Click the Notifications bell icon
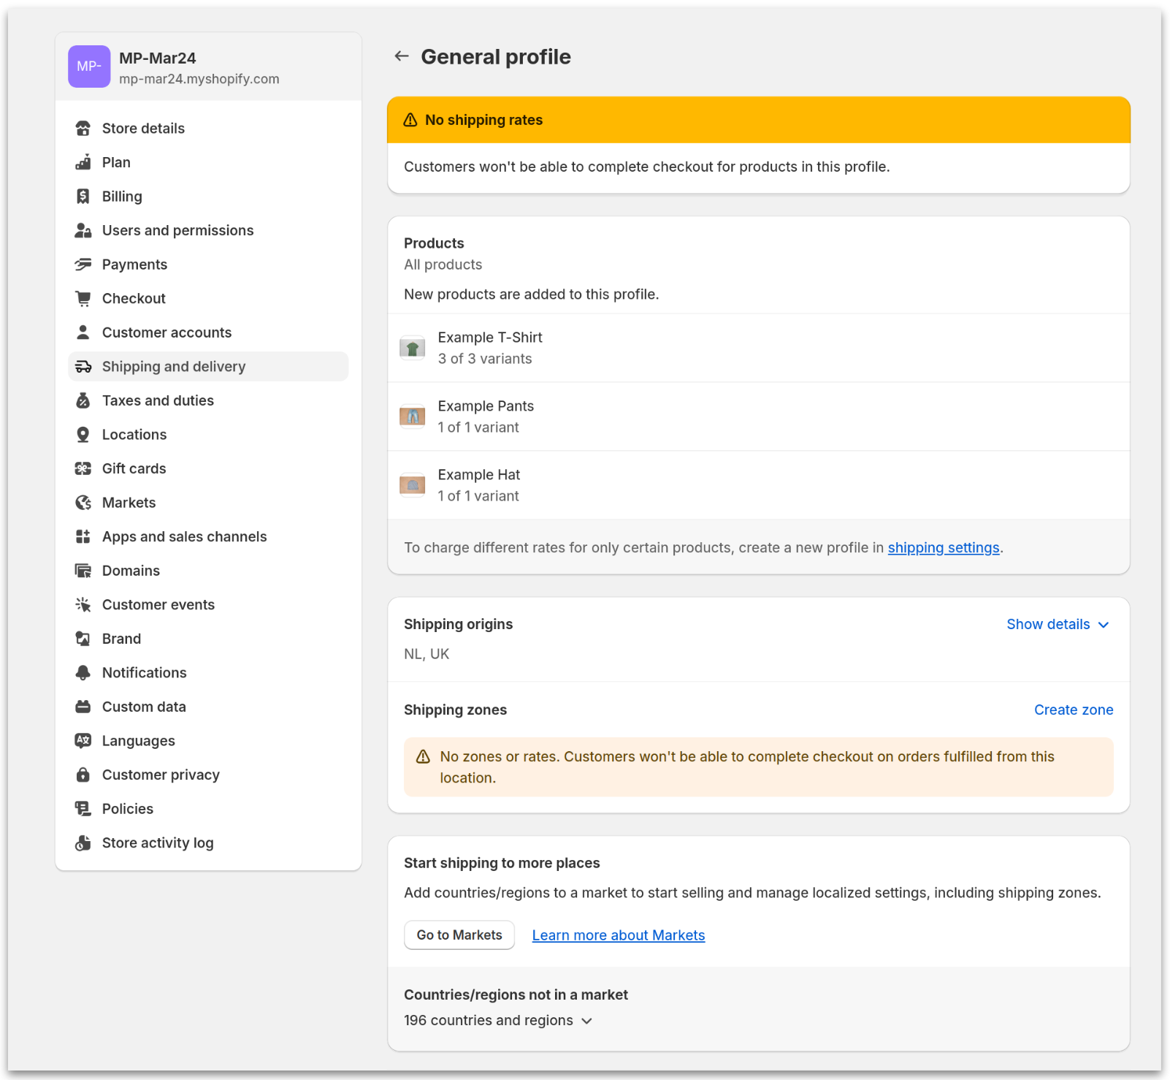This screenshot has width=1170, height=1080. (83, 672)
